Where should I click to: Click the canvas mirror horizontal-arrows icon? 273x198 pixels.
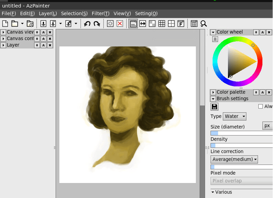pos(143,24)
